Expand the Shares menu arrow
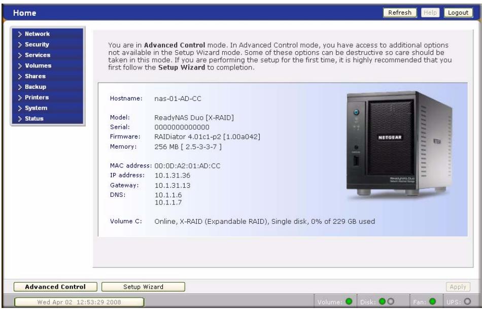The width and height of the screenshot is (482, 309). 20,77
